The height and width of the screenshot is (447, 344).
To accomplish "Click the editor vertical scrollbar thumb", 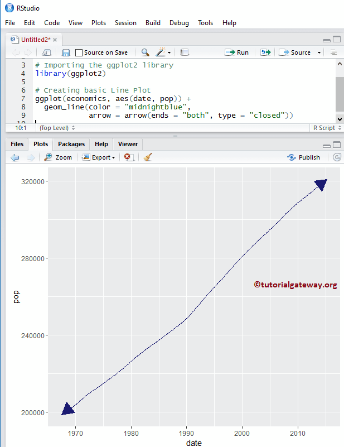I will (340, 94).
